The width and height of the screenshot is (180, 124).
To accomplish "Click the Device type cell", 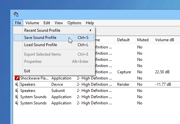I will 57,84.
